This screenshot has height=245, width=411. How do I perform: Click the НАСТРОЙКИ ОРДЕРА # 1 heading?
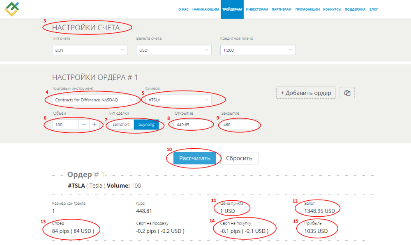(x=95, y=77)
